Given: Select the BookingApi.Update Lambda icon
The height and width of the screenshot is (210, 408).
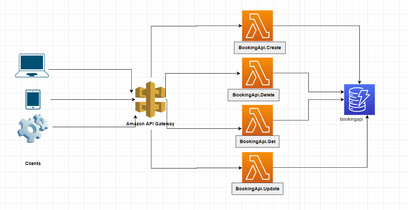Looking at the screenshot, I should (x=257, y=167).
